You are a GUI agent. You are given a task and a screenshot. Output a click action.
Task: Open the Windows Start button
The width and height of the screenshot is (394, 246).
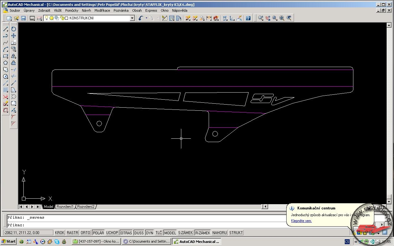coord(9,241)
